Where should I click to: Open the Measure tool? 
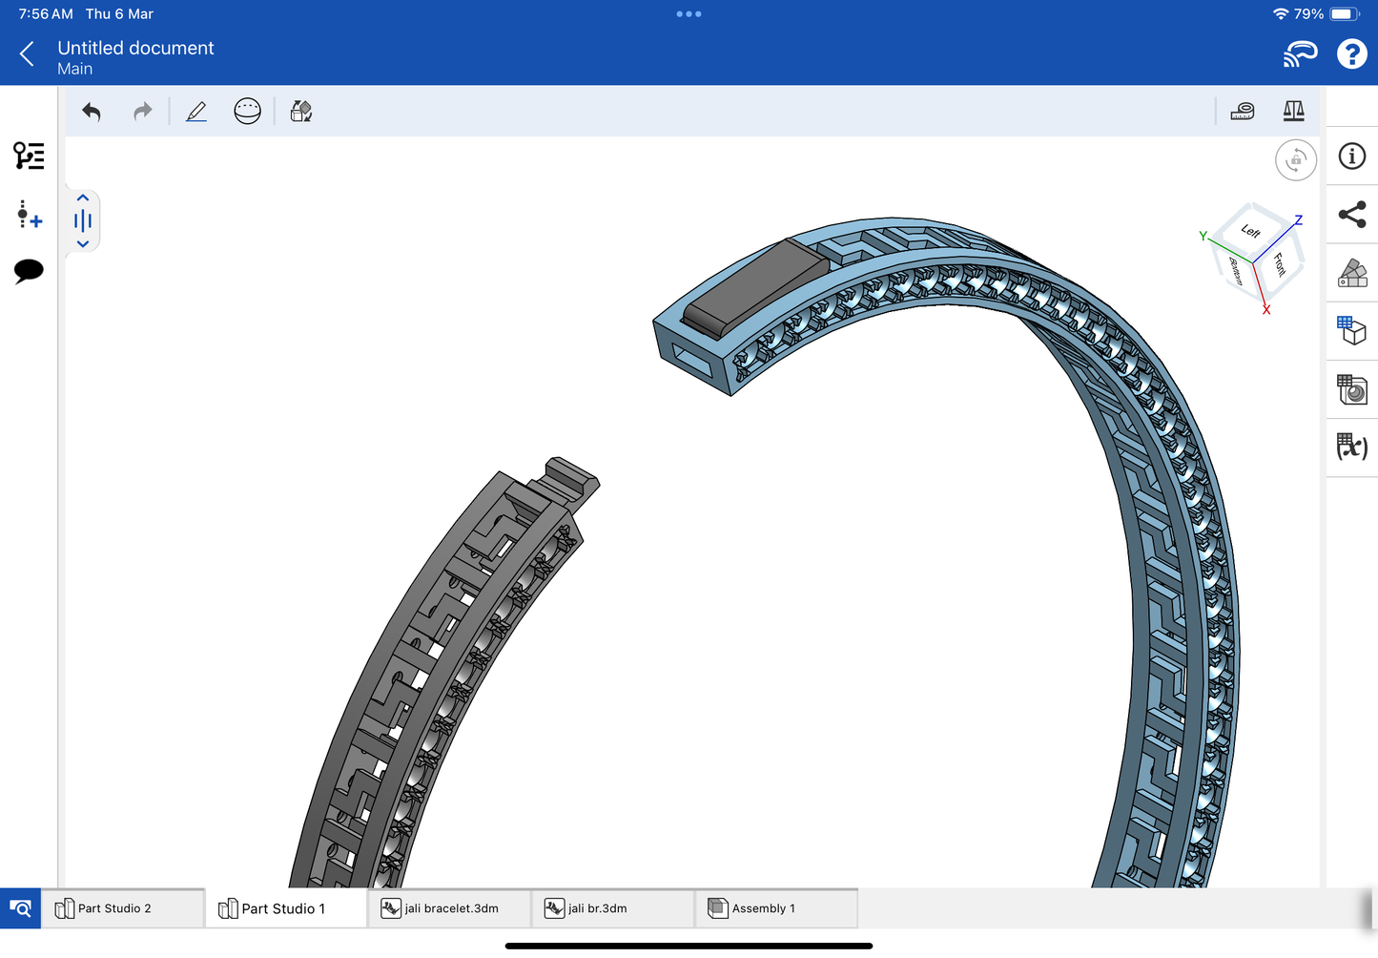1243,112
